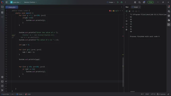Open the Version Control dropdown
This screenshot has width=171, height=96.
coord(30,2)
